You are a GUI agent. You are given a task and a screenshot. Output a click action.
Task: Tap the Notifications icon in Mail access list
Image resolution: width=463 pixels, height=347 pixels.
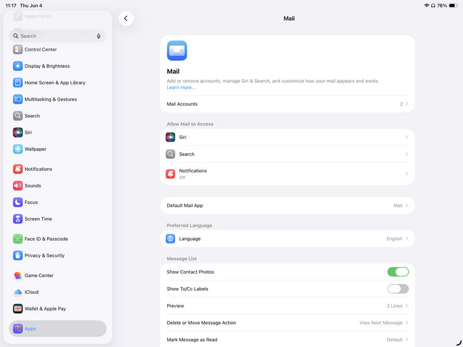(x=170, y=174)
